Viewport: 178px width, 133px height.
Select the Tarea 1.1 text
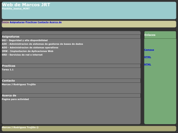click(x=8, y=70)
